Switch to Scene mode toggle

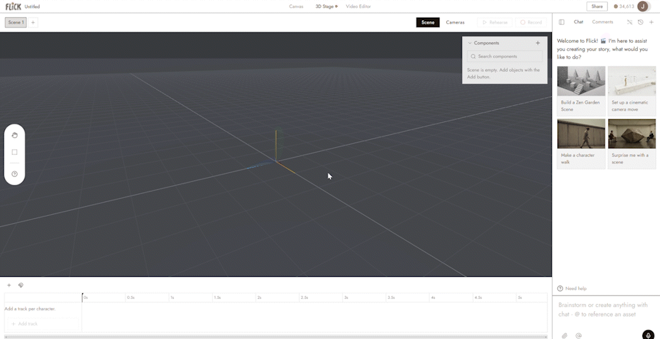click(x=427, y=23)
